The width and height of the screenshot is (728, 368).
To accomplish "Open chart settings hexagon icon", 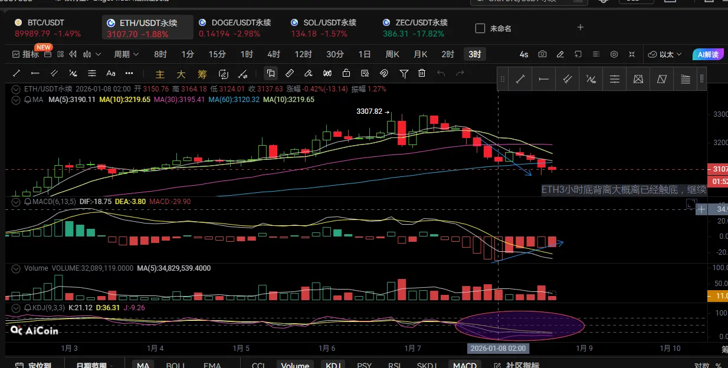I will [614, 54].
